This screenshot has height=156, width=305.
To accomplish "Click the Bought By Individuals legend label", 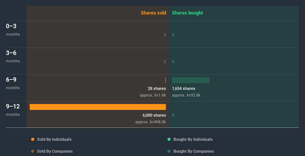I will tap(193, 139).
